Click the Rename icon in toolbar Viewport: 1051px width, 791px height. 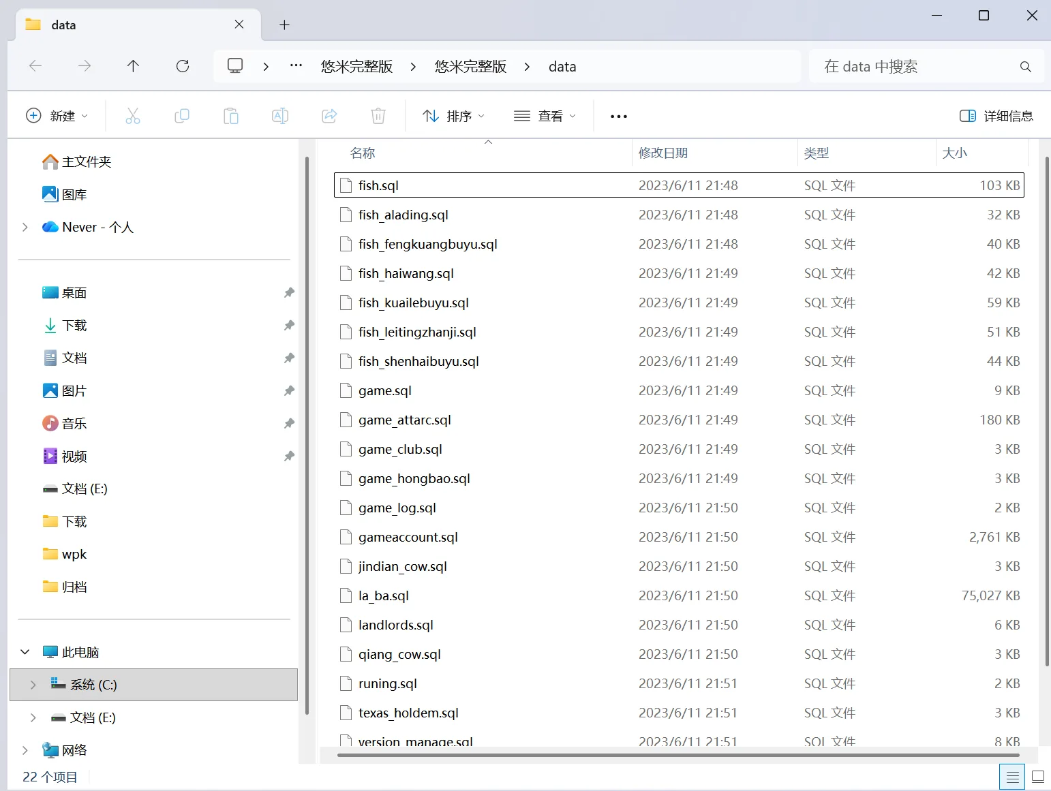click(x=280, y=116)
